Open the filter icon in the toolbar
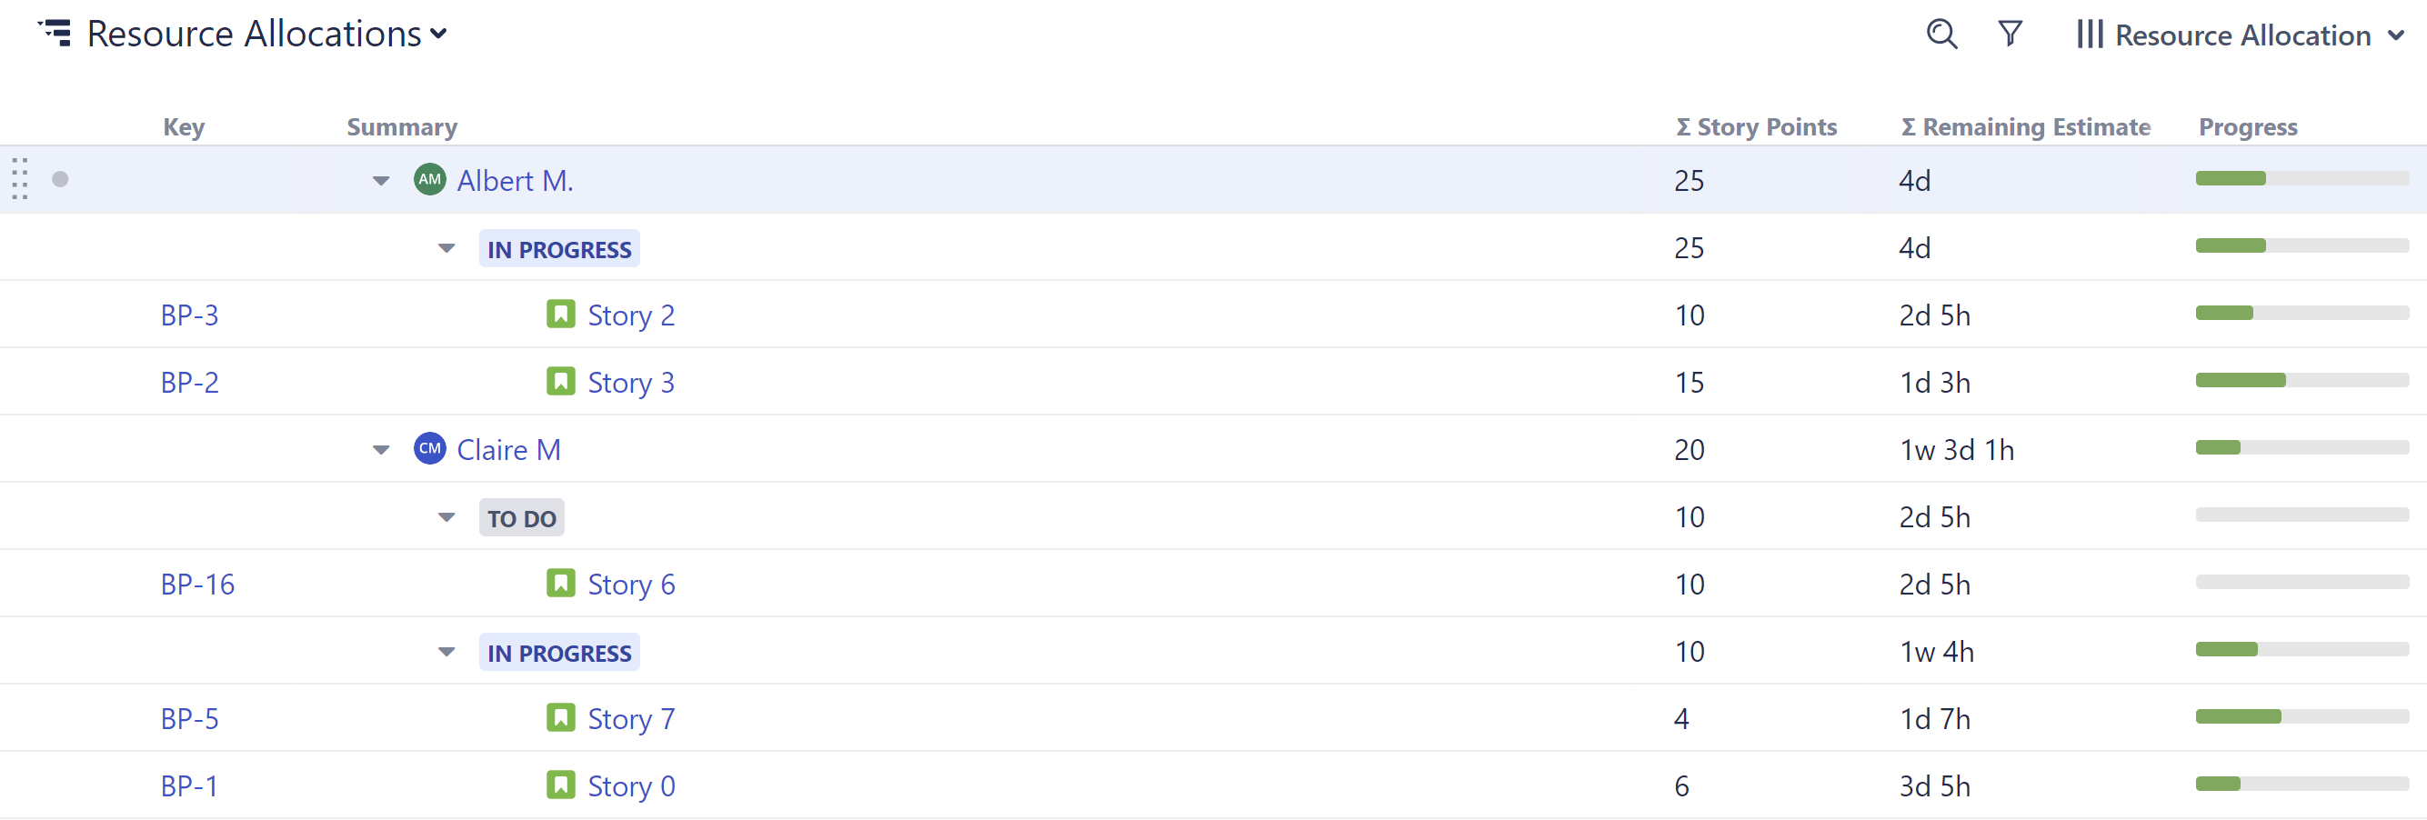The image size is (2427, 820). [x=2010, y=34]
